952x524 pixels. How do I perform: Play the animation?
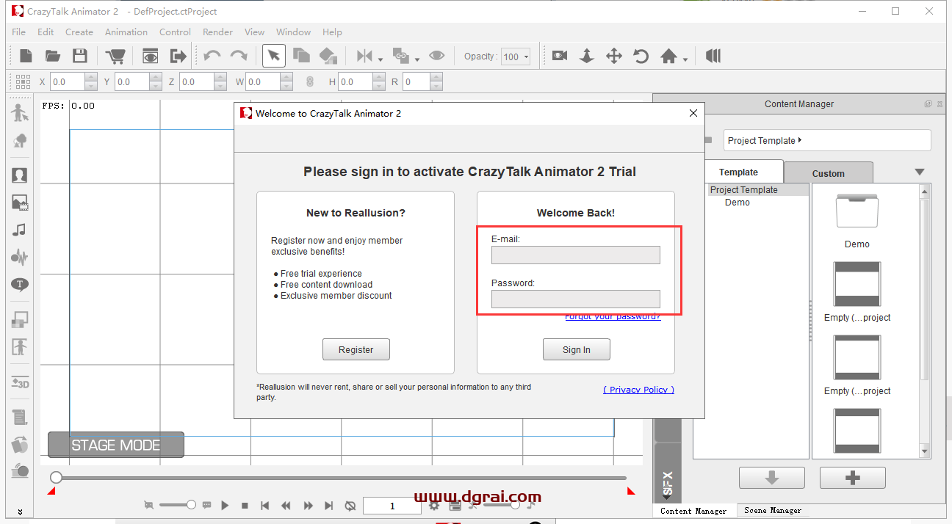click(x=226, y=506)
